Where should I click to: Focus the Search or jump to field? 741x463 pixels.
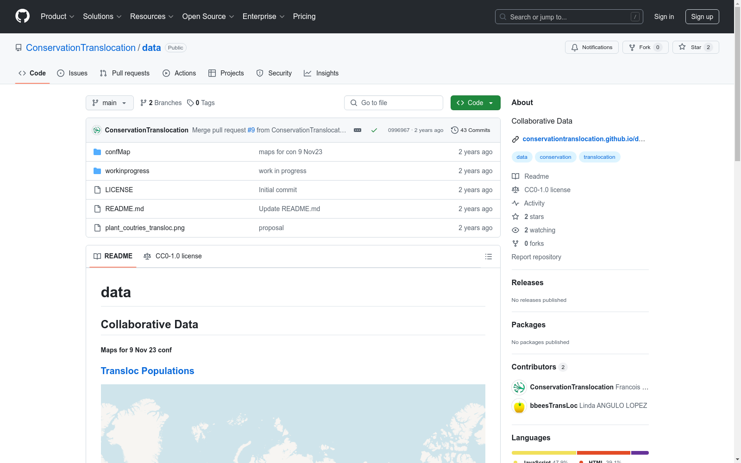tap(569, 17)
